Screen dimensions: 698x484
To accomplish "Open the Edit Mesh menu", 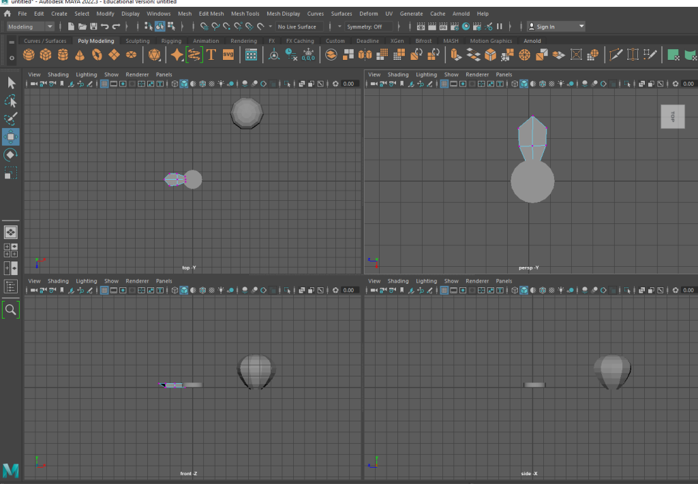I will pyautogui.click(x=211, y=14).
